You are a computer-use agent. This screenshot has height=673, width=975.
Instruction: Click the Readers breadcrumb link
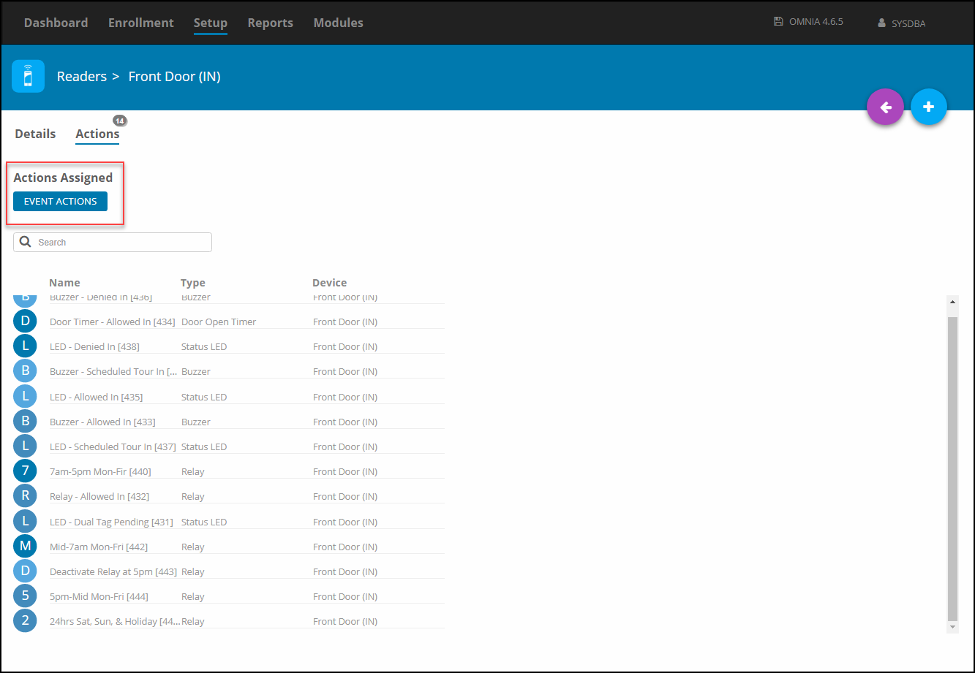click(x=82, y=76)
